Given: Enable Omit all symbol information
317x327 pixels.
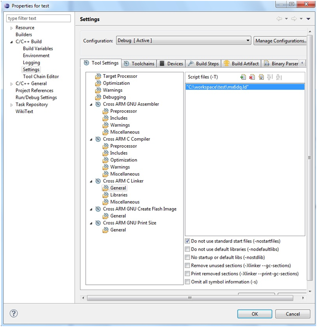Looking at the screenshot, I should [187, 282].
